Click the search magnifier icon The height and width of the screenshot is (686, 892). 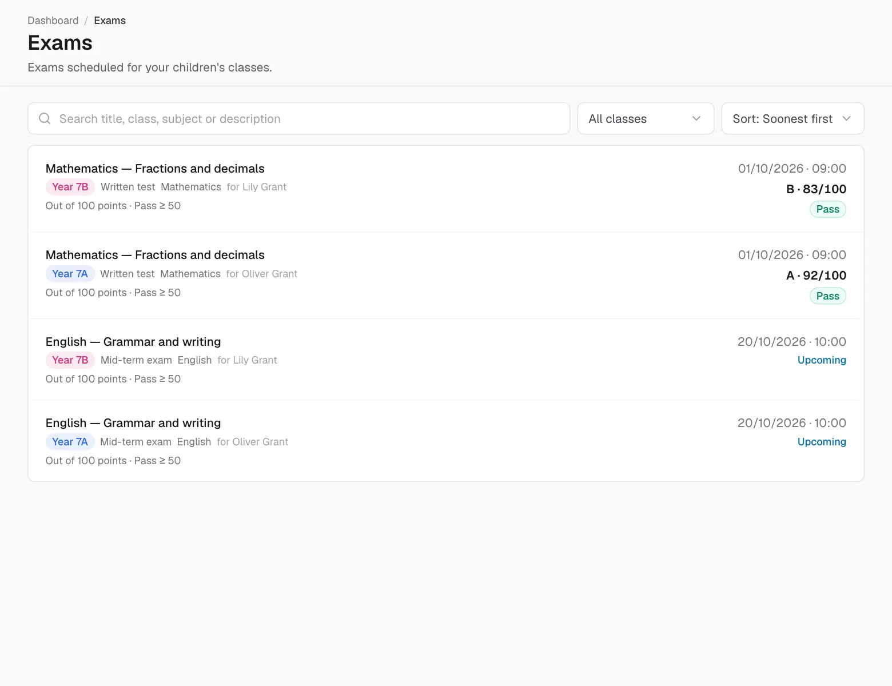45,118
